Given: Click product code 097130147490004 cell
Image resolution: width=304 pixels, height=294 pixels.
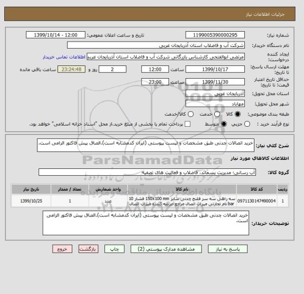Looking at the screenshot, I should (x=256, y=201).
